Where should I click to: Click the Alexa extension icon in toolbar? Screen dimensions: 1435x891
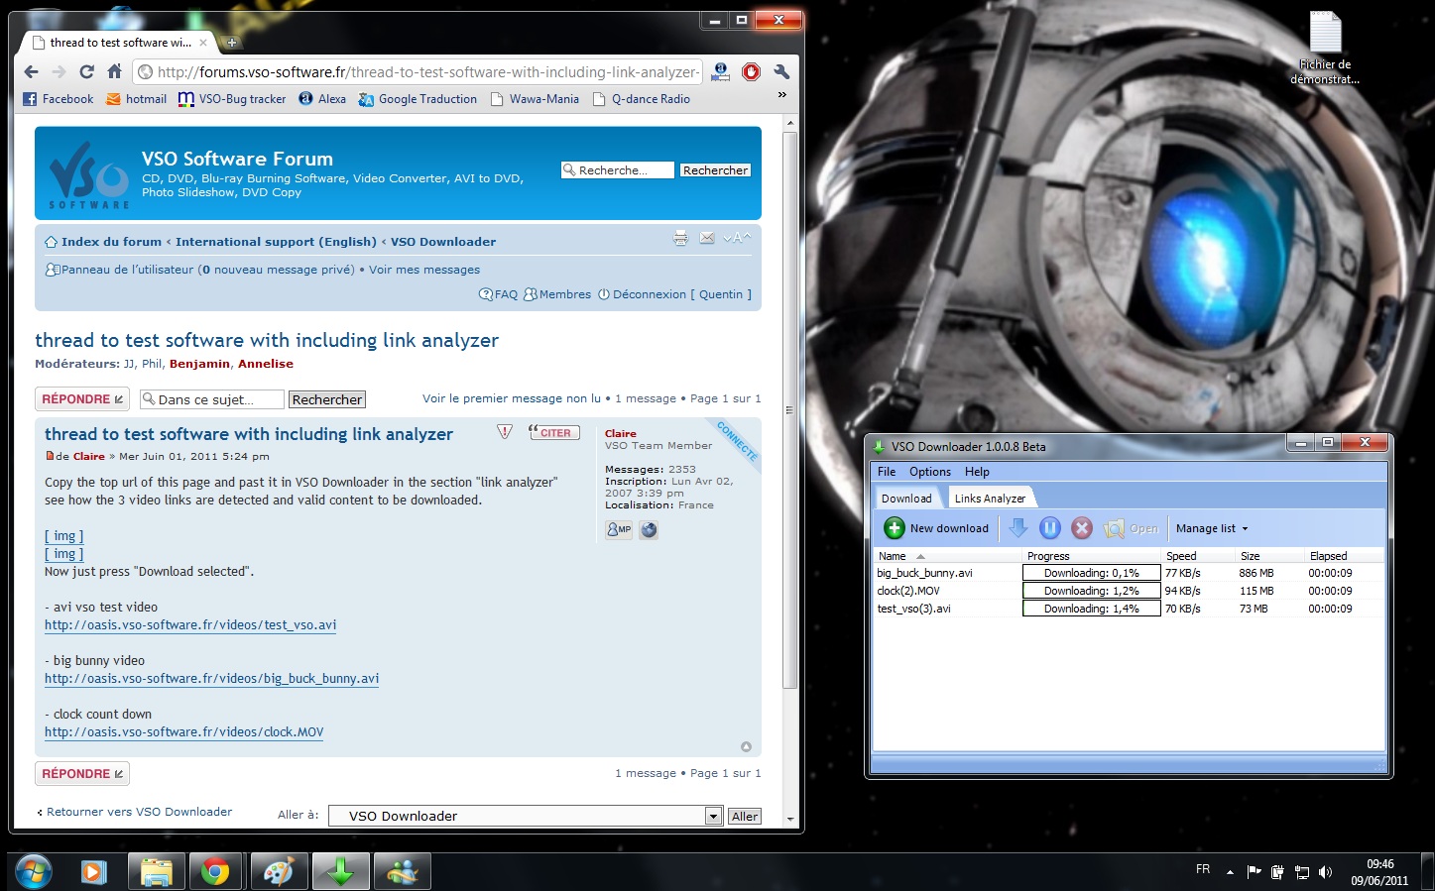(x=721, y=71)
